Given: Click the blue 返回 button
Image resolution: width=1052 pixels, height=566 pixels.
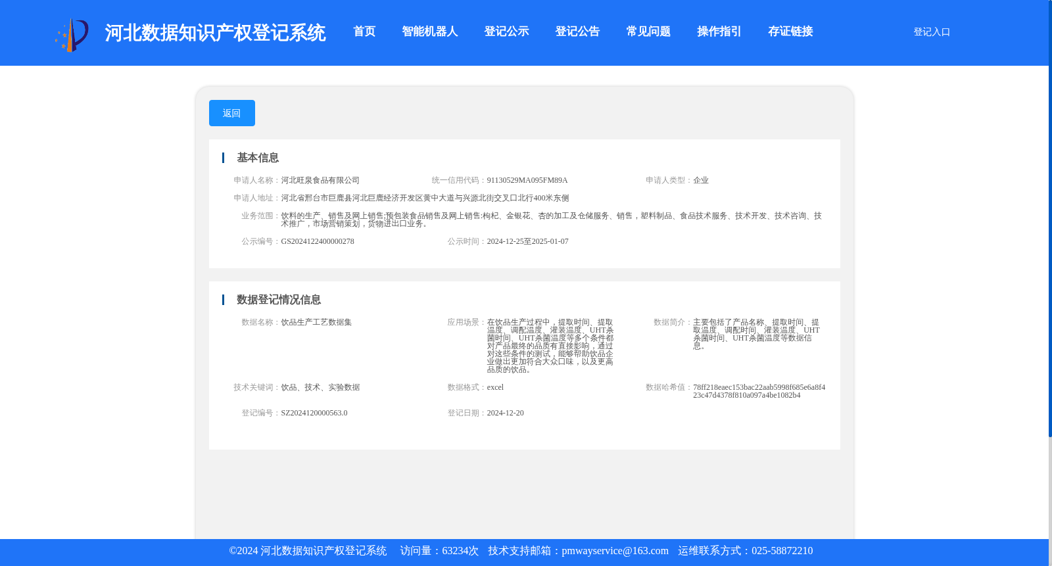Looking at the screenshot, I should pos(232,113).
